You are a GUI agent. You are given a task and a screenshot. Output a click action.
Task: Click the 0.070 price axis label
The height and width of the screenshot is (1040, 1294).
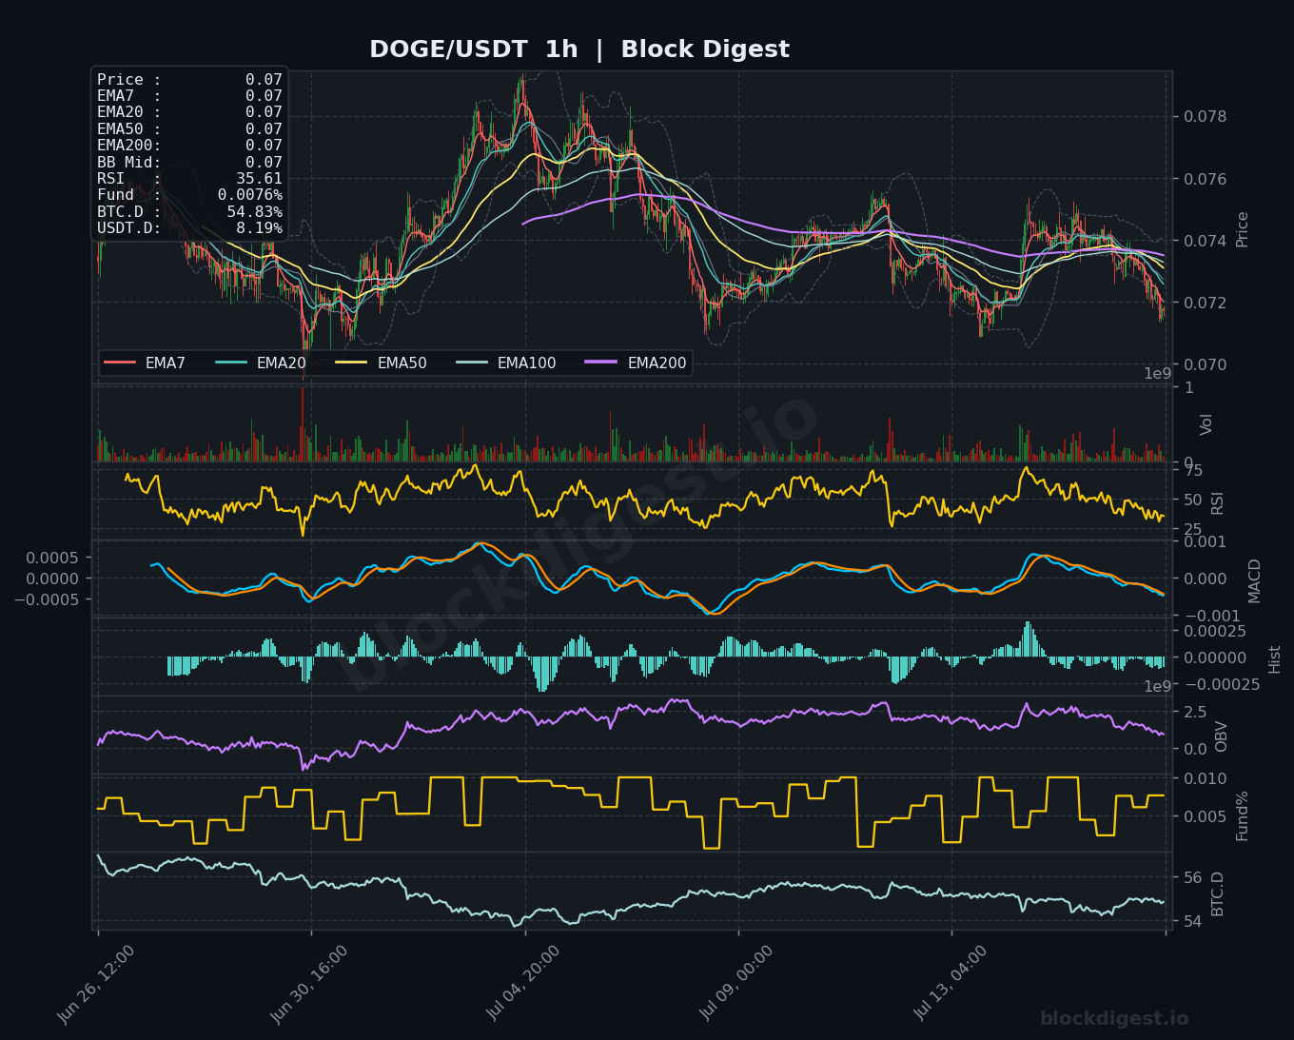(x=1205, y=364)
